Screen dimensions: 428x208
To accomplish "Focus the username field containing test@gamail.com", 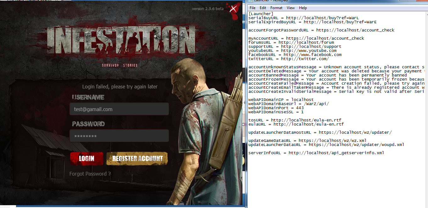I will 119,109.
